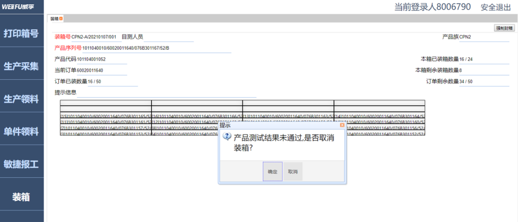Focus the 目测人员 input field

tap(168, 37)
